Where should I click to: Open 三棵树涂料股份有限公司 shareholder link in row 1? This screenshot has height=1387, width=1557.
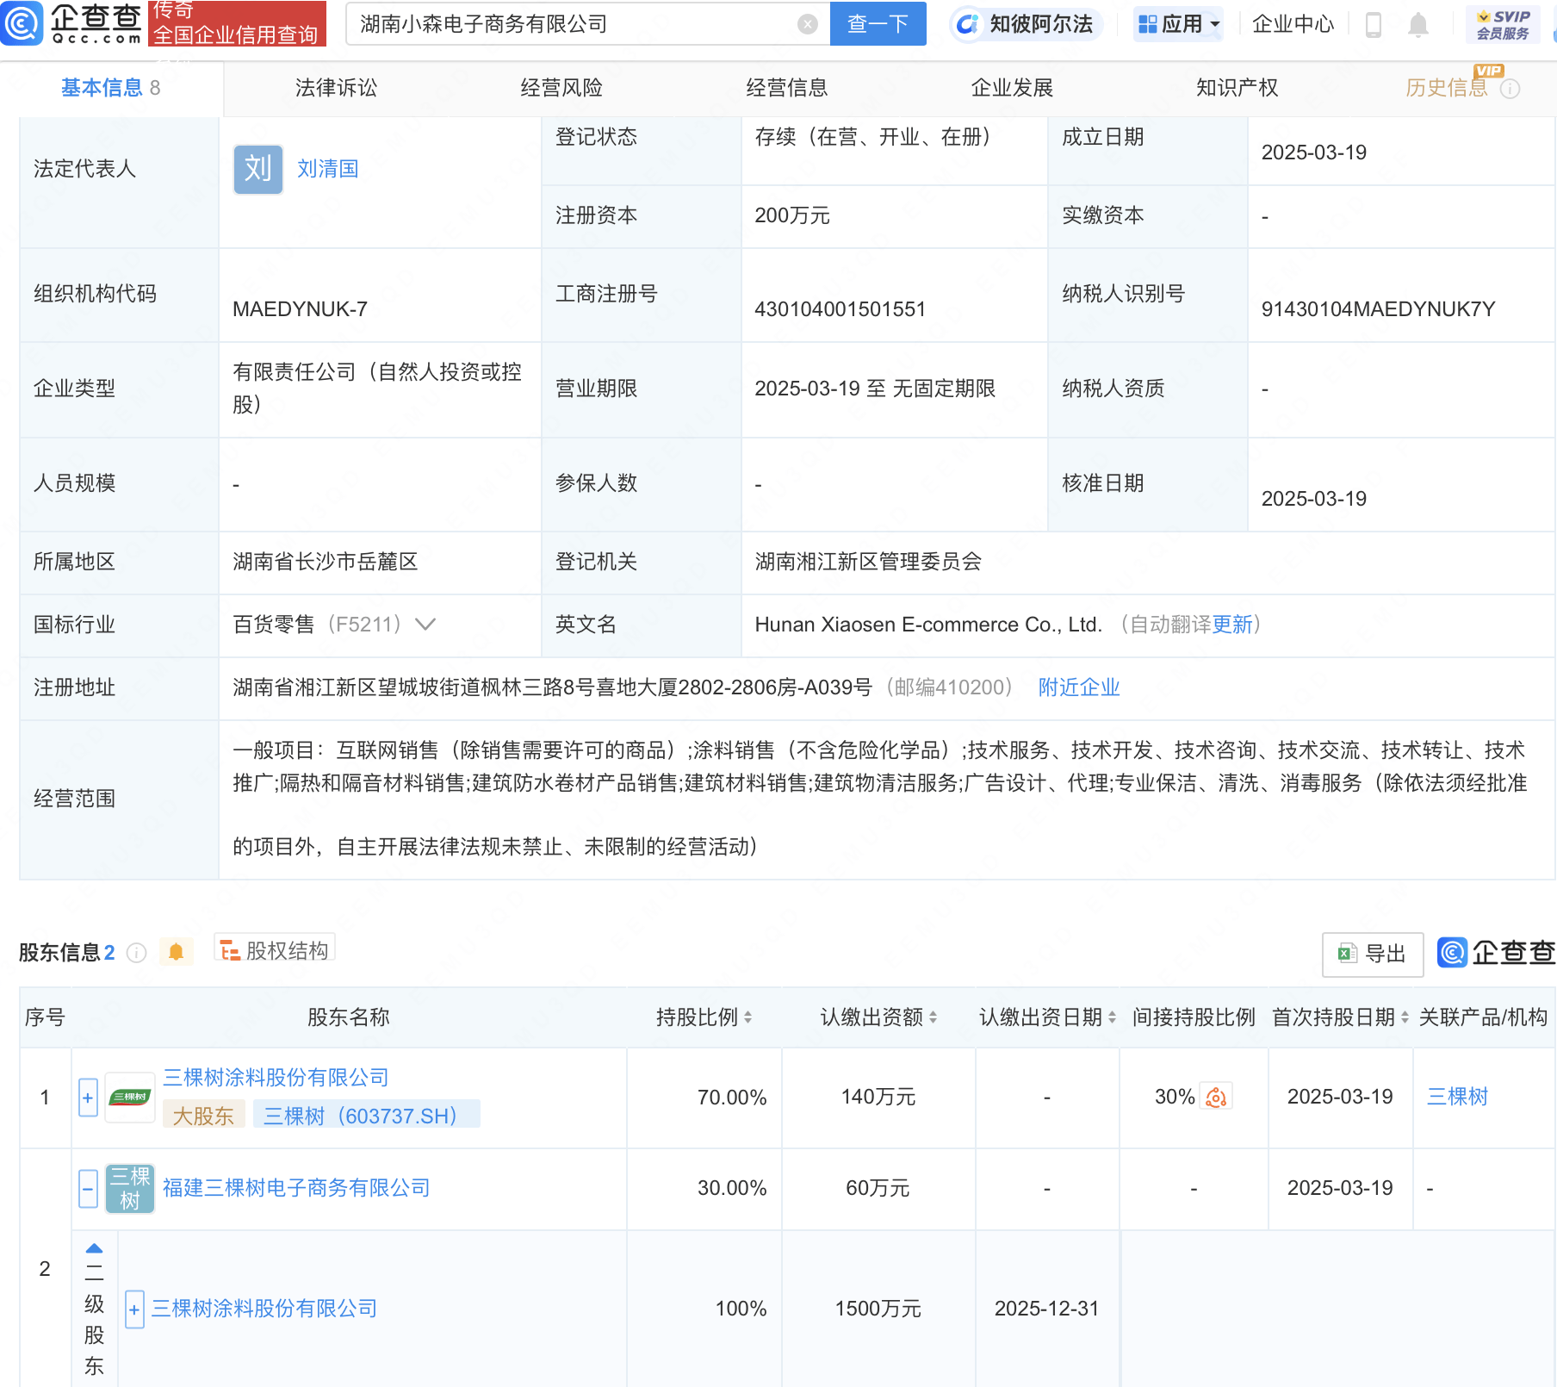[x=276, y=1078]
